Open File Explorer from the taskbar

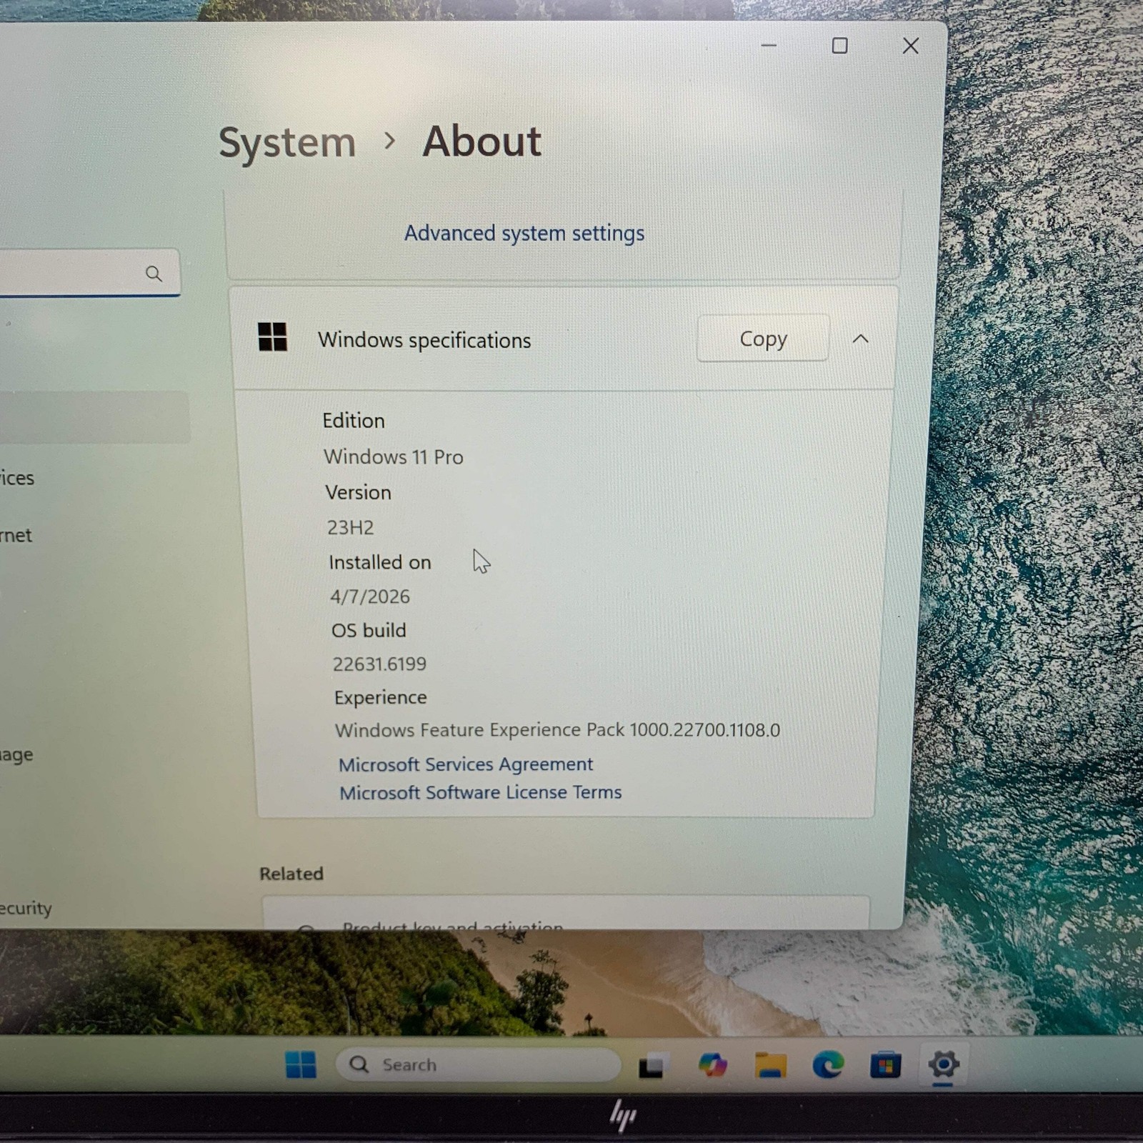pyautogui.click(x=770, y=1065)
